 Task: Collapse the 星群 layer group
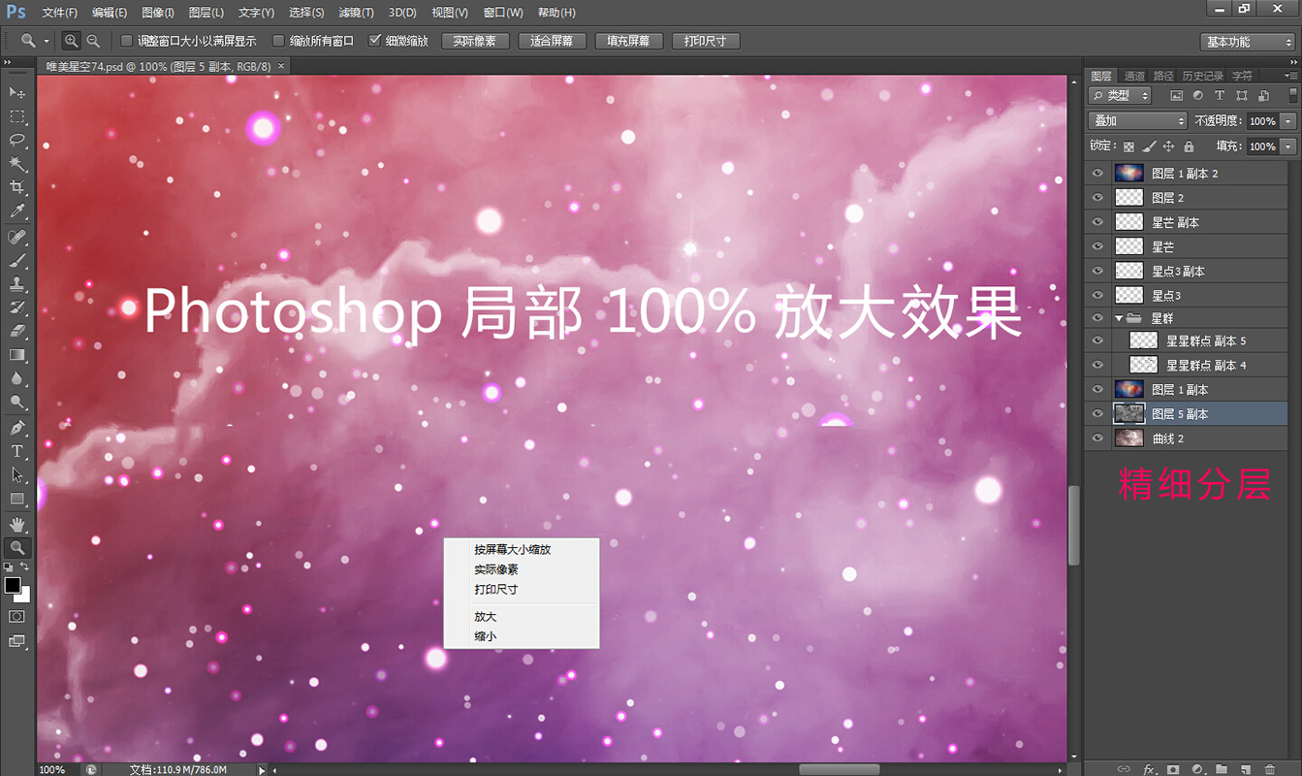(x=1119, y=318)
